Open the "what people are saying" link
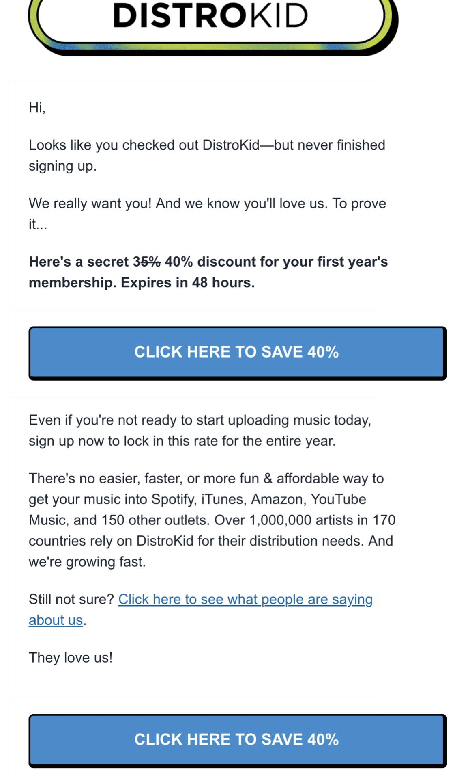This screenshot has width=455, height=780. 245,600
